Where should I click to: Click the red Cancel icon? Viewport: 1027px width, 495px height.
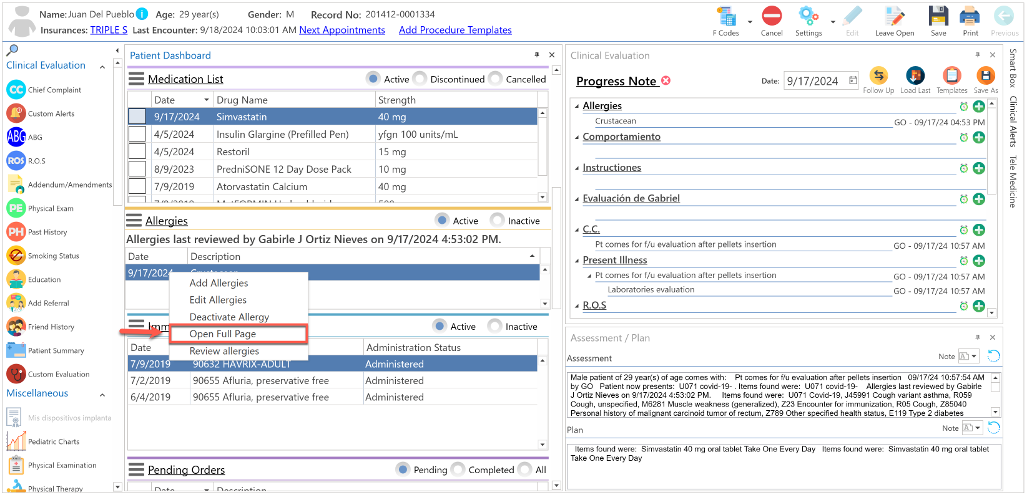(772, 16)
